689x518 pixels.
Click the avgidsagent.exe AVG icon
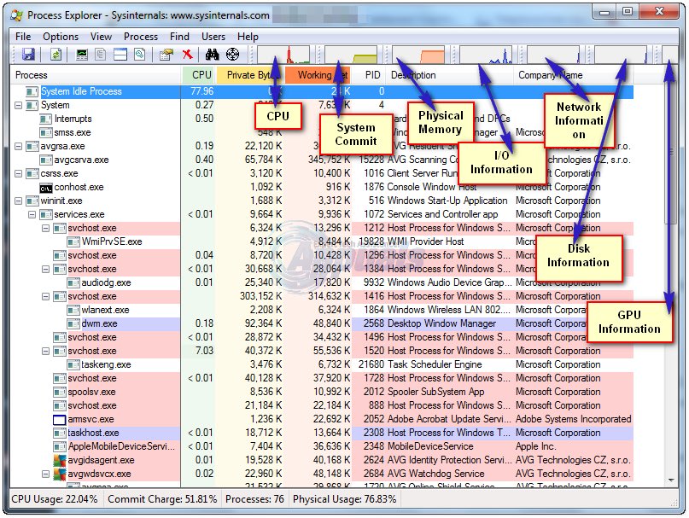point(59,461)
